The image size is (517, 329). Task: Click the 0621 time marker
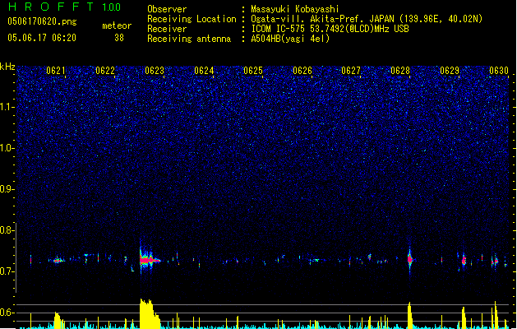[56, 71]
